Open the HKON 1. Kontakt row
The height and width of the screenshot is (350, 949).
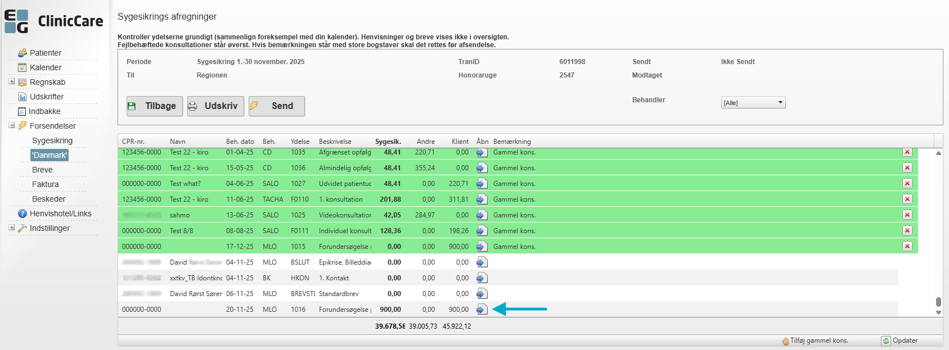tap(482, 278)
